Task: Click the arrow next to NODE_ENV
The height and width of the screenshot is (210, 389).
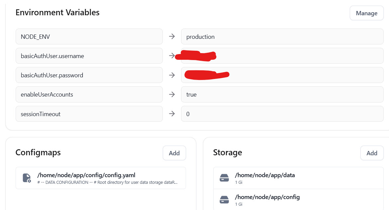Action: coord(172,36)
